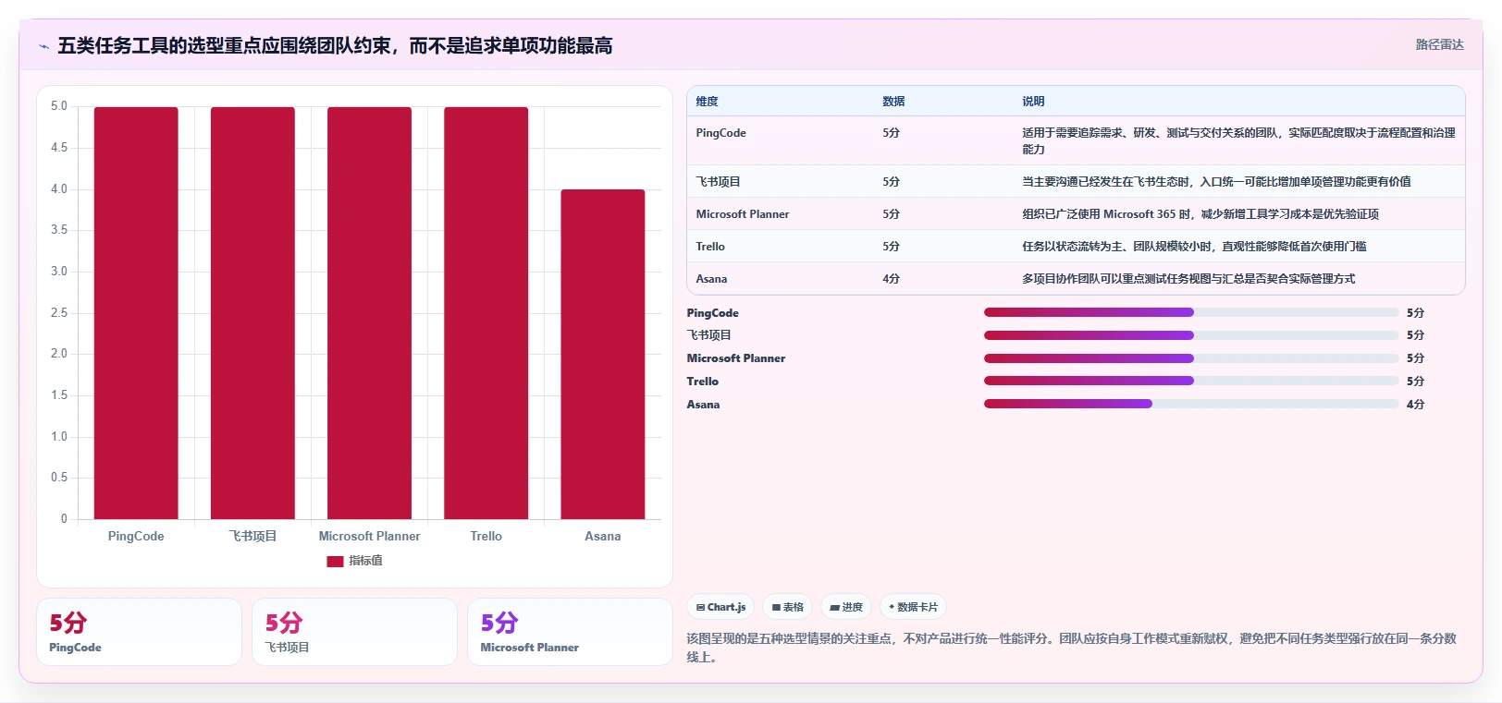Click the Microsoft Planner progress bar
This screenshot has width=1502, height=703.
coord(1191,358)
